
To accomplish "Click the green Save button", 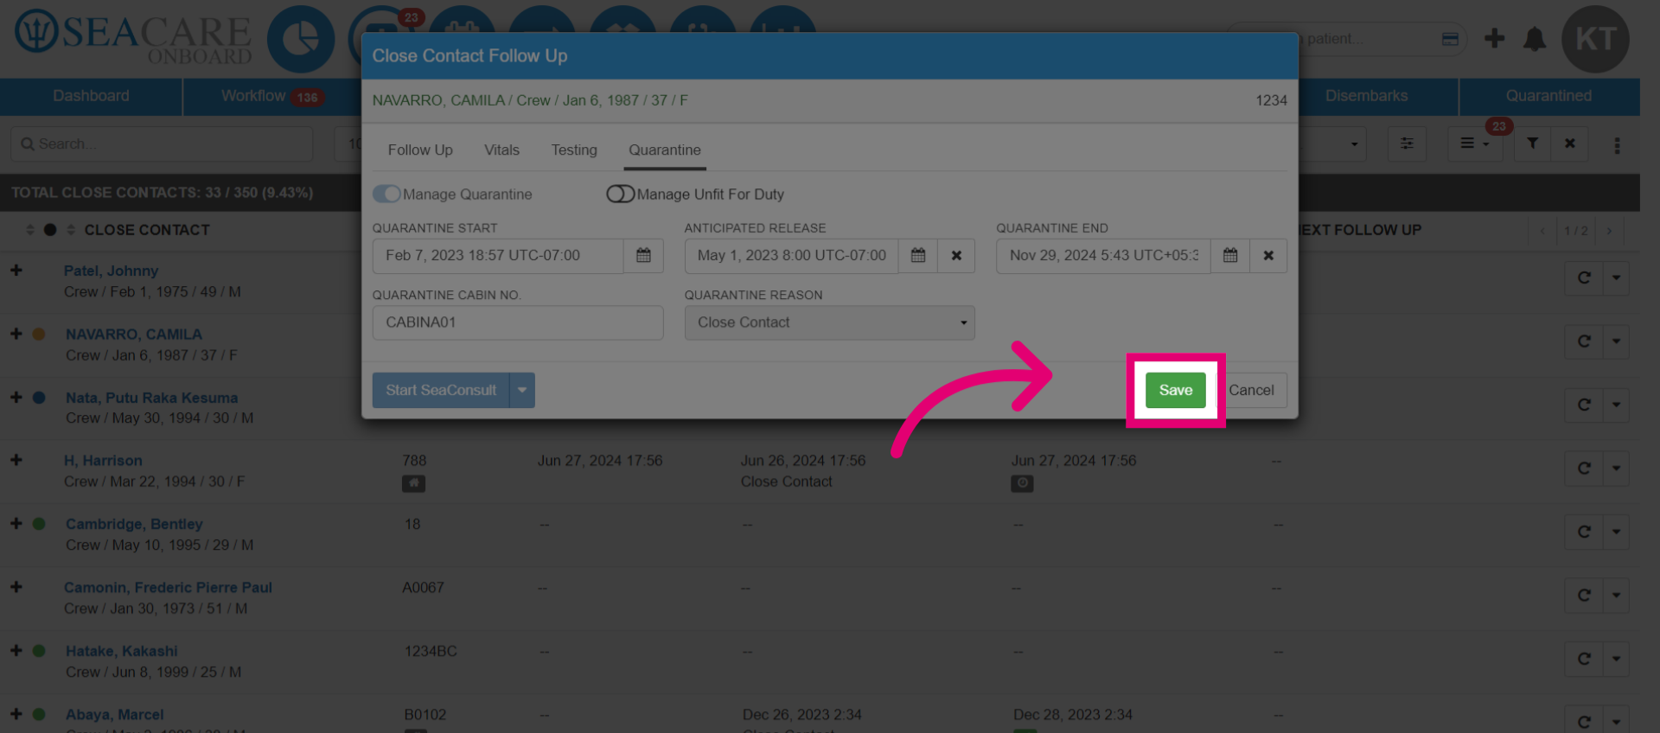I will 1175,390.
